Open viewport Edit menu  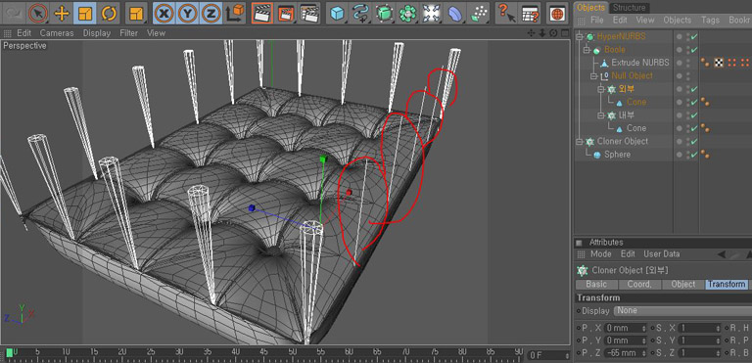[23, 33]
